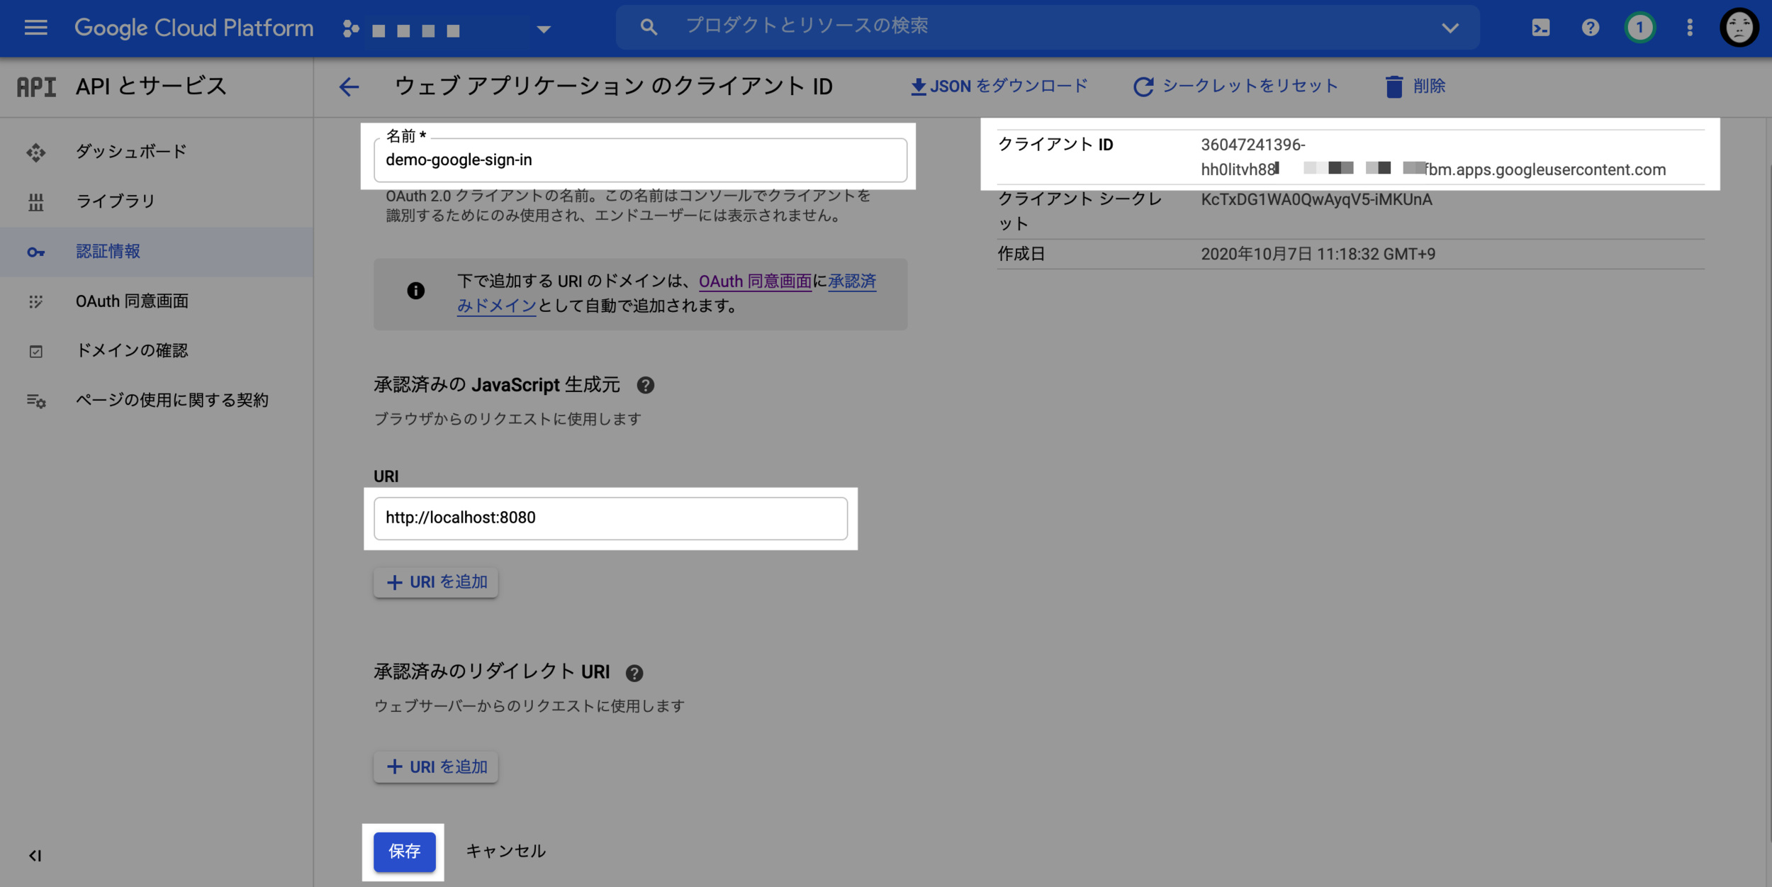Image resolution: width=1772 pixels, height=887 pixels.
Task: Collapse the left sidebar panel
Action: [x=35, y=856]
